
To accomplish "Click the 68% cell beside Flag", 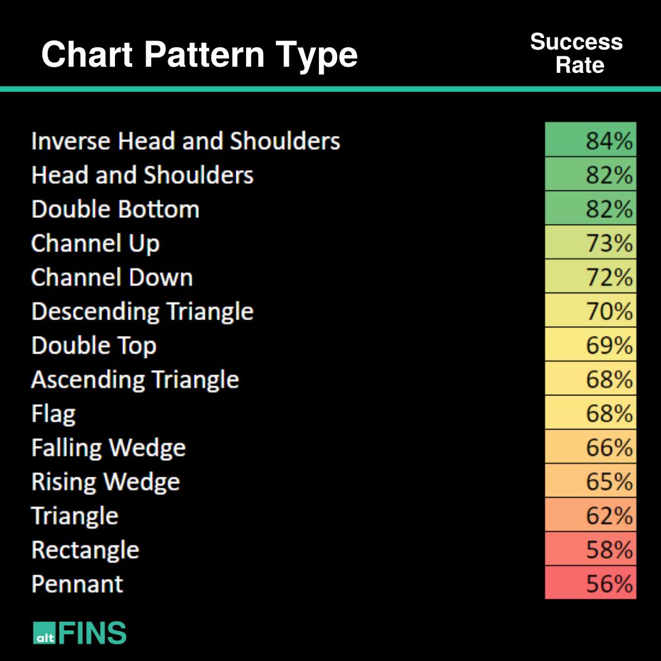I will pos(591,414).
